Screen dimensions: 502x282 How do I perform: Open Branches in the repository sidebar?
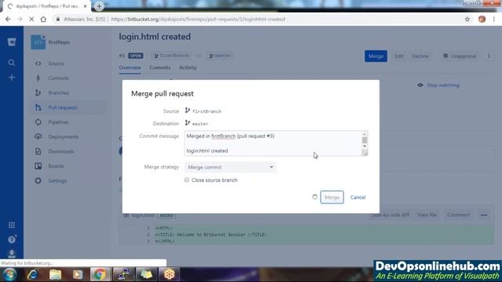[x=68, y=92]
